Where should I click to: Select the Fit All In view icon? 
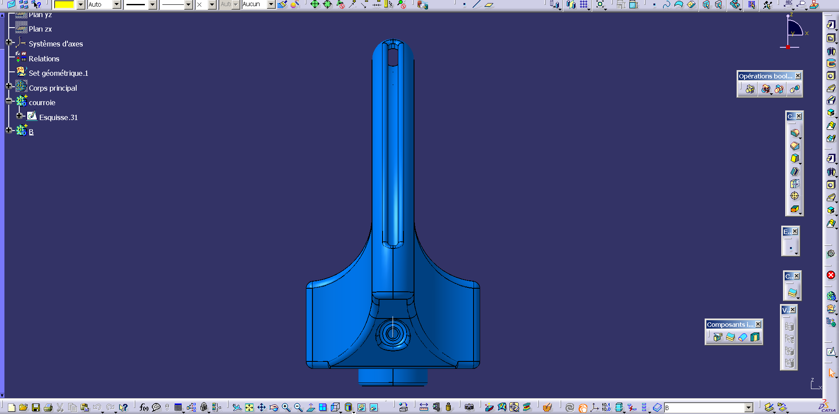249,407
